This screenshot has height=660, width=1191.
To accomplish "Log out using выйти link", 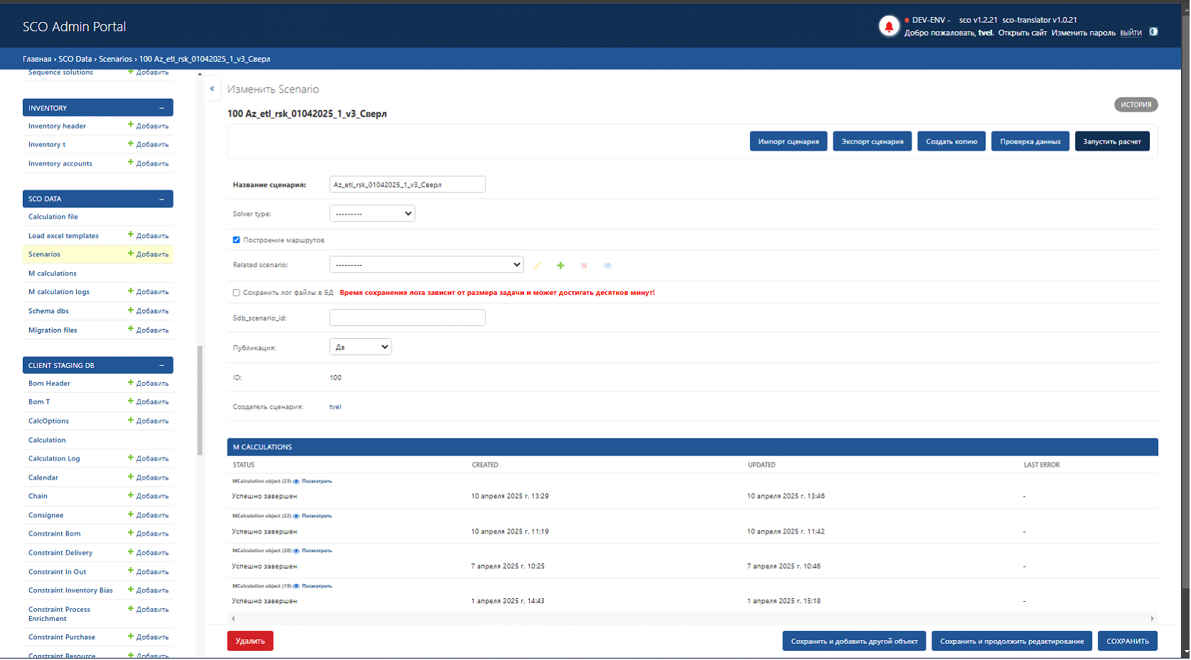I will 1131,33.
